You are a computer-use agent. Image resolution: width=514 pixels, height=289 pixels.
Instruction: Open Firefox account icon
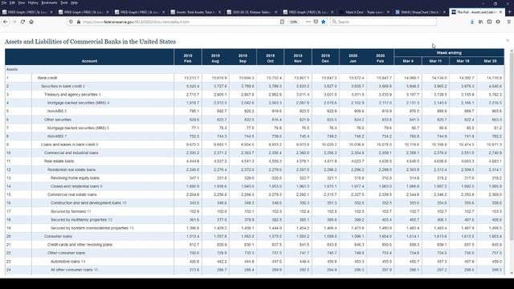pos(498,22)
